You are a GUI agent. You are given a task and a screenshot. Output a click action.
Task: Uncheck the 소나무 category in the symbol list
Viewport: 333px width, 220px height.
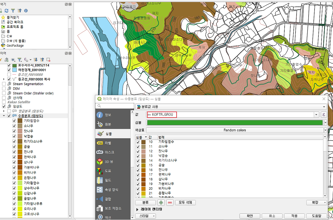[x=138, y=146]
